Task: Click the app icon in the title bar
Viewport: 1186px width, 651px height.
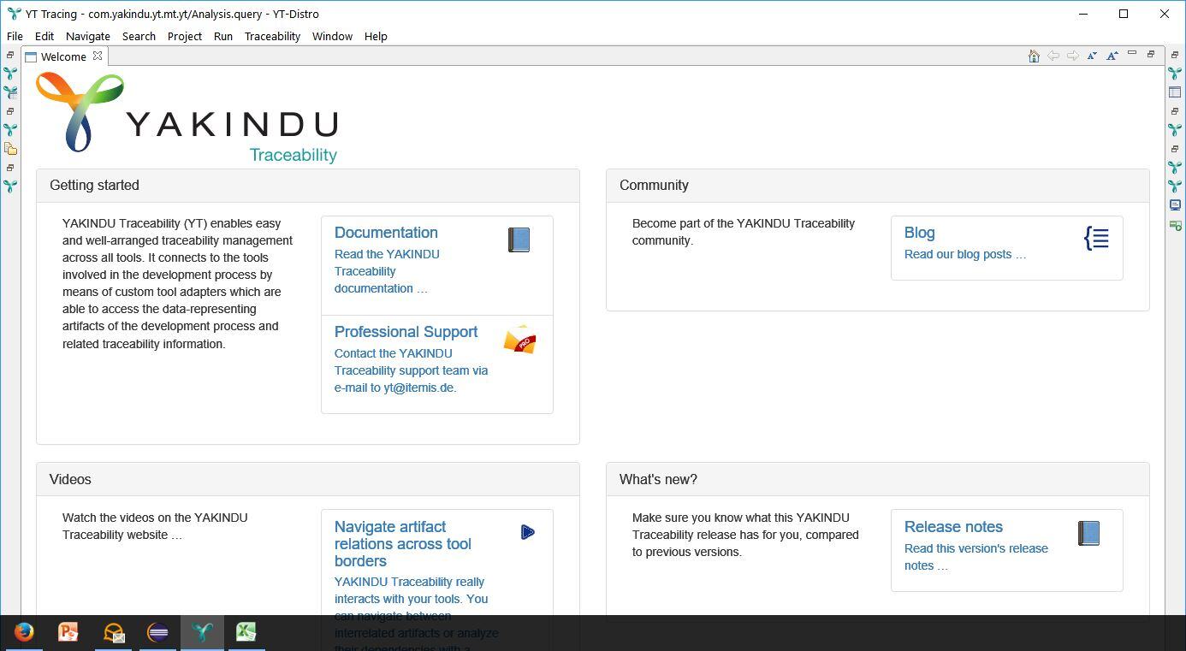Action: [13, 14]
